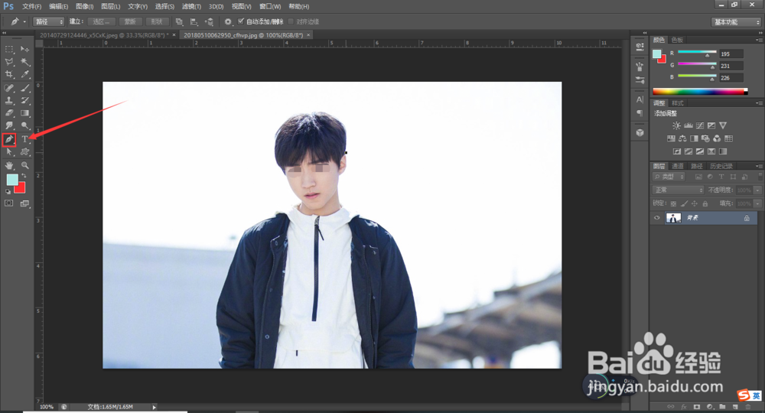Image resolution: width=765 pixels, height=413 pixels.
Task: Select the Clone Stamp tool
Action: tap(8, 100)
